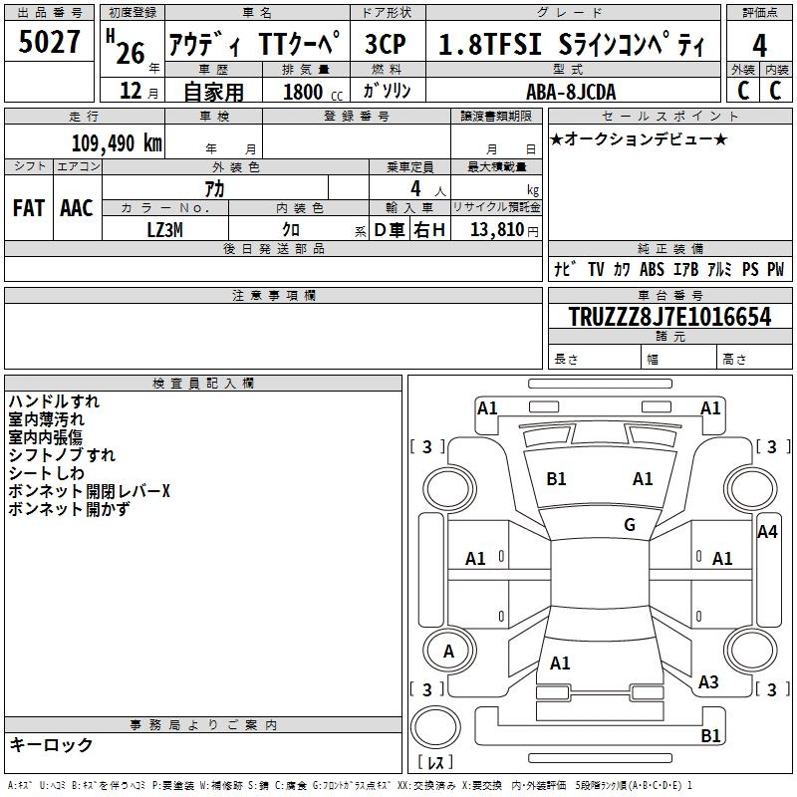
Task: Select the ボンネット開かず inspector note
Action: coord(69,509)
